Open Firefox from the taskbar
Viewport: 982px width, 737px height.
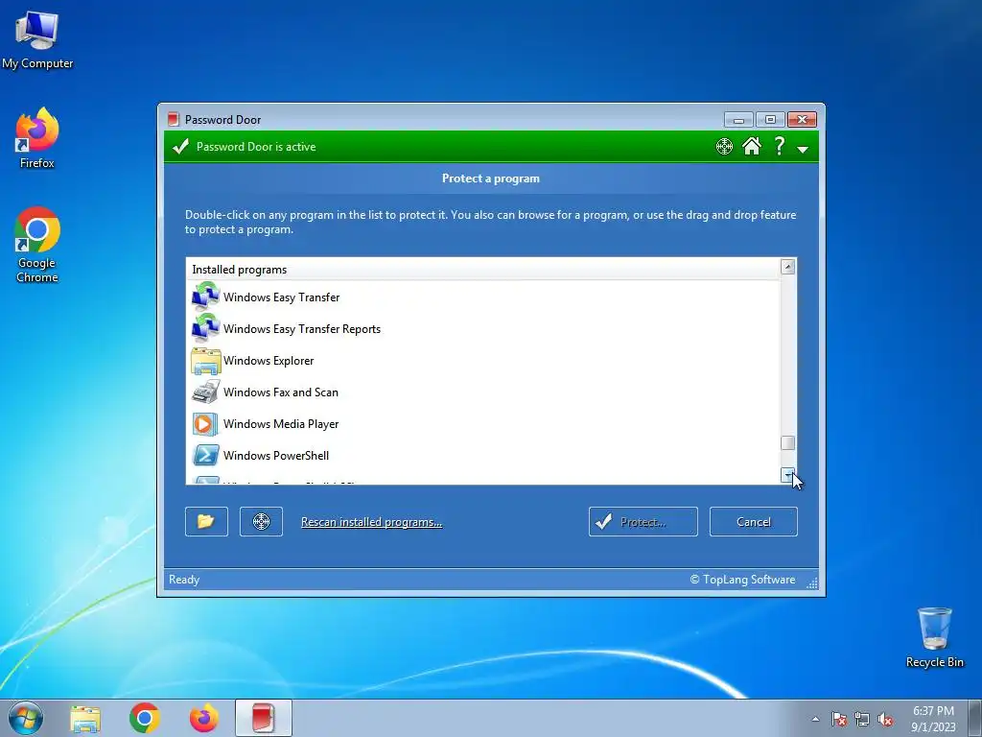coord(204,718)
